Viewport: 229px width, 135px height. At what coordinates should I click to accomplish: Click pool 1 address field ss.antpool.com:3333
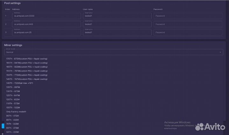coord(46,16)
